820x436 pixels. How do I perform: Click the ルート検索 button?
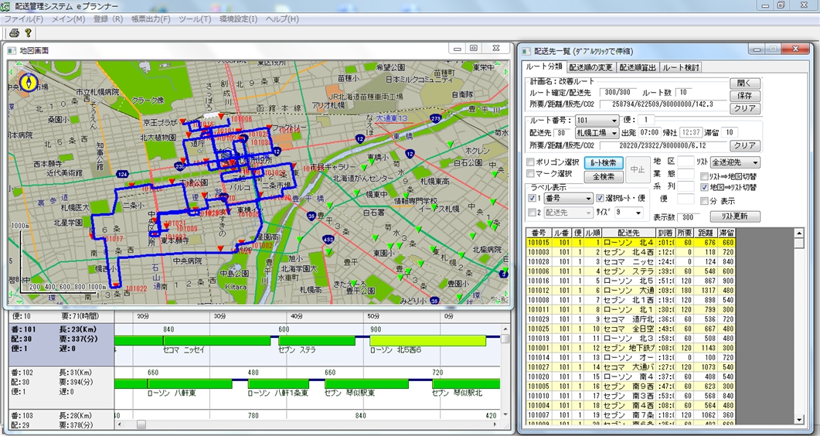point(604,162)
